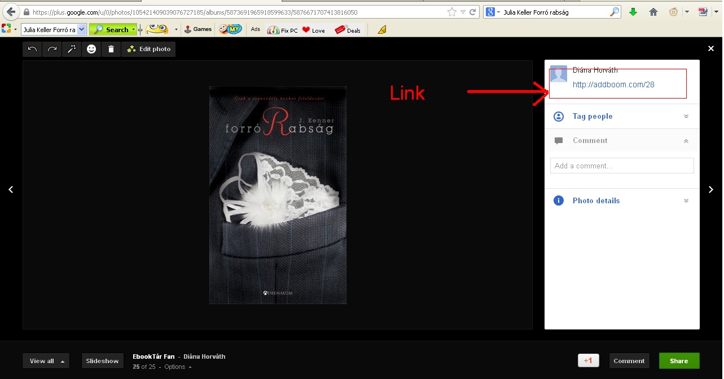The image size is (724, 379).
Task: Click the yellow highlighter toolbar icon
Action: pyautogui.click(x=382, y=29)
